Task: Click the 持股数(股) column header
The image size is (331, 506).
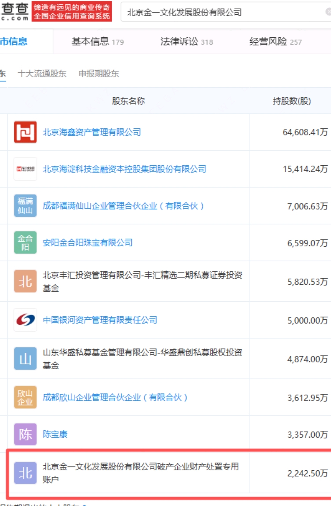Action: point(292,101)
